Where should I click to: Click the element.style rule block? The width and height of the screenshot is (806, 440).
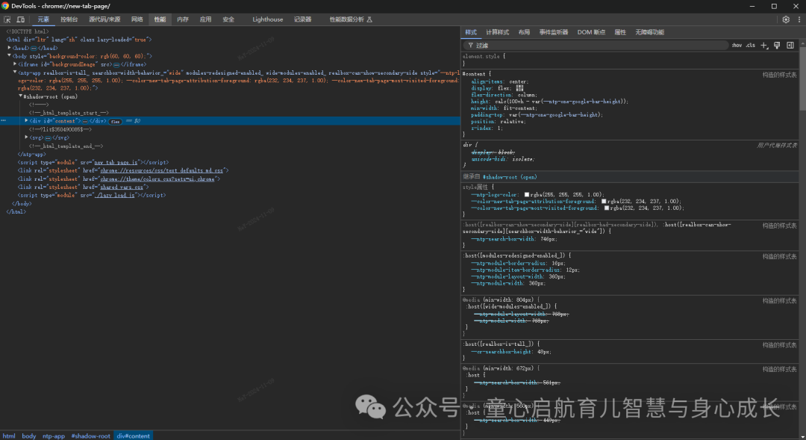point(630,61)
